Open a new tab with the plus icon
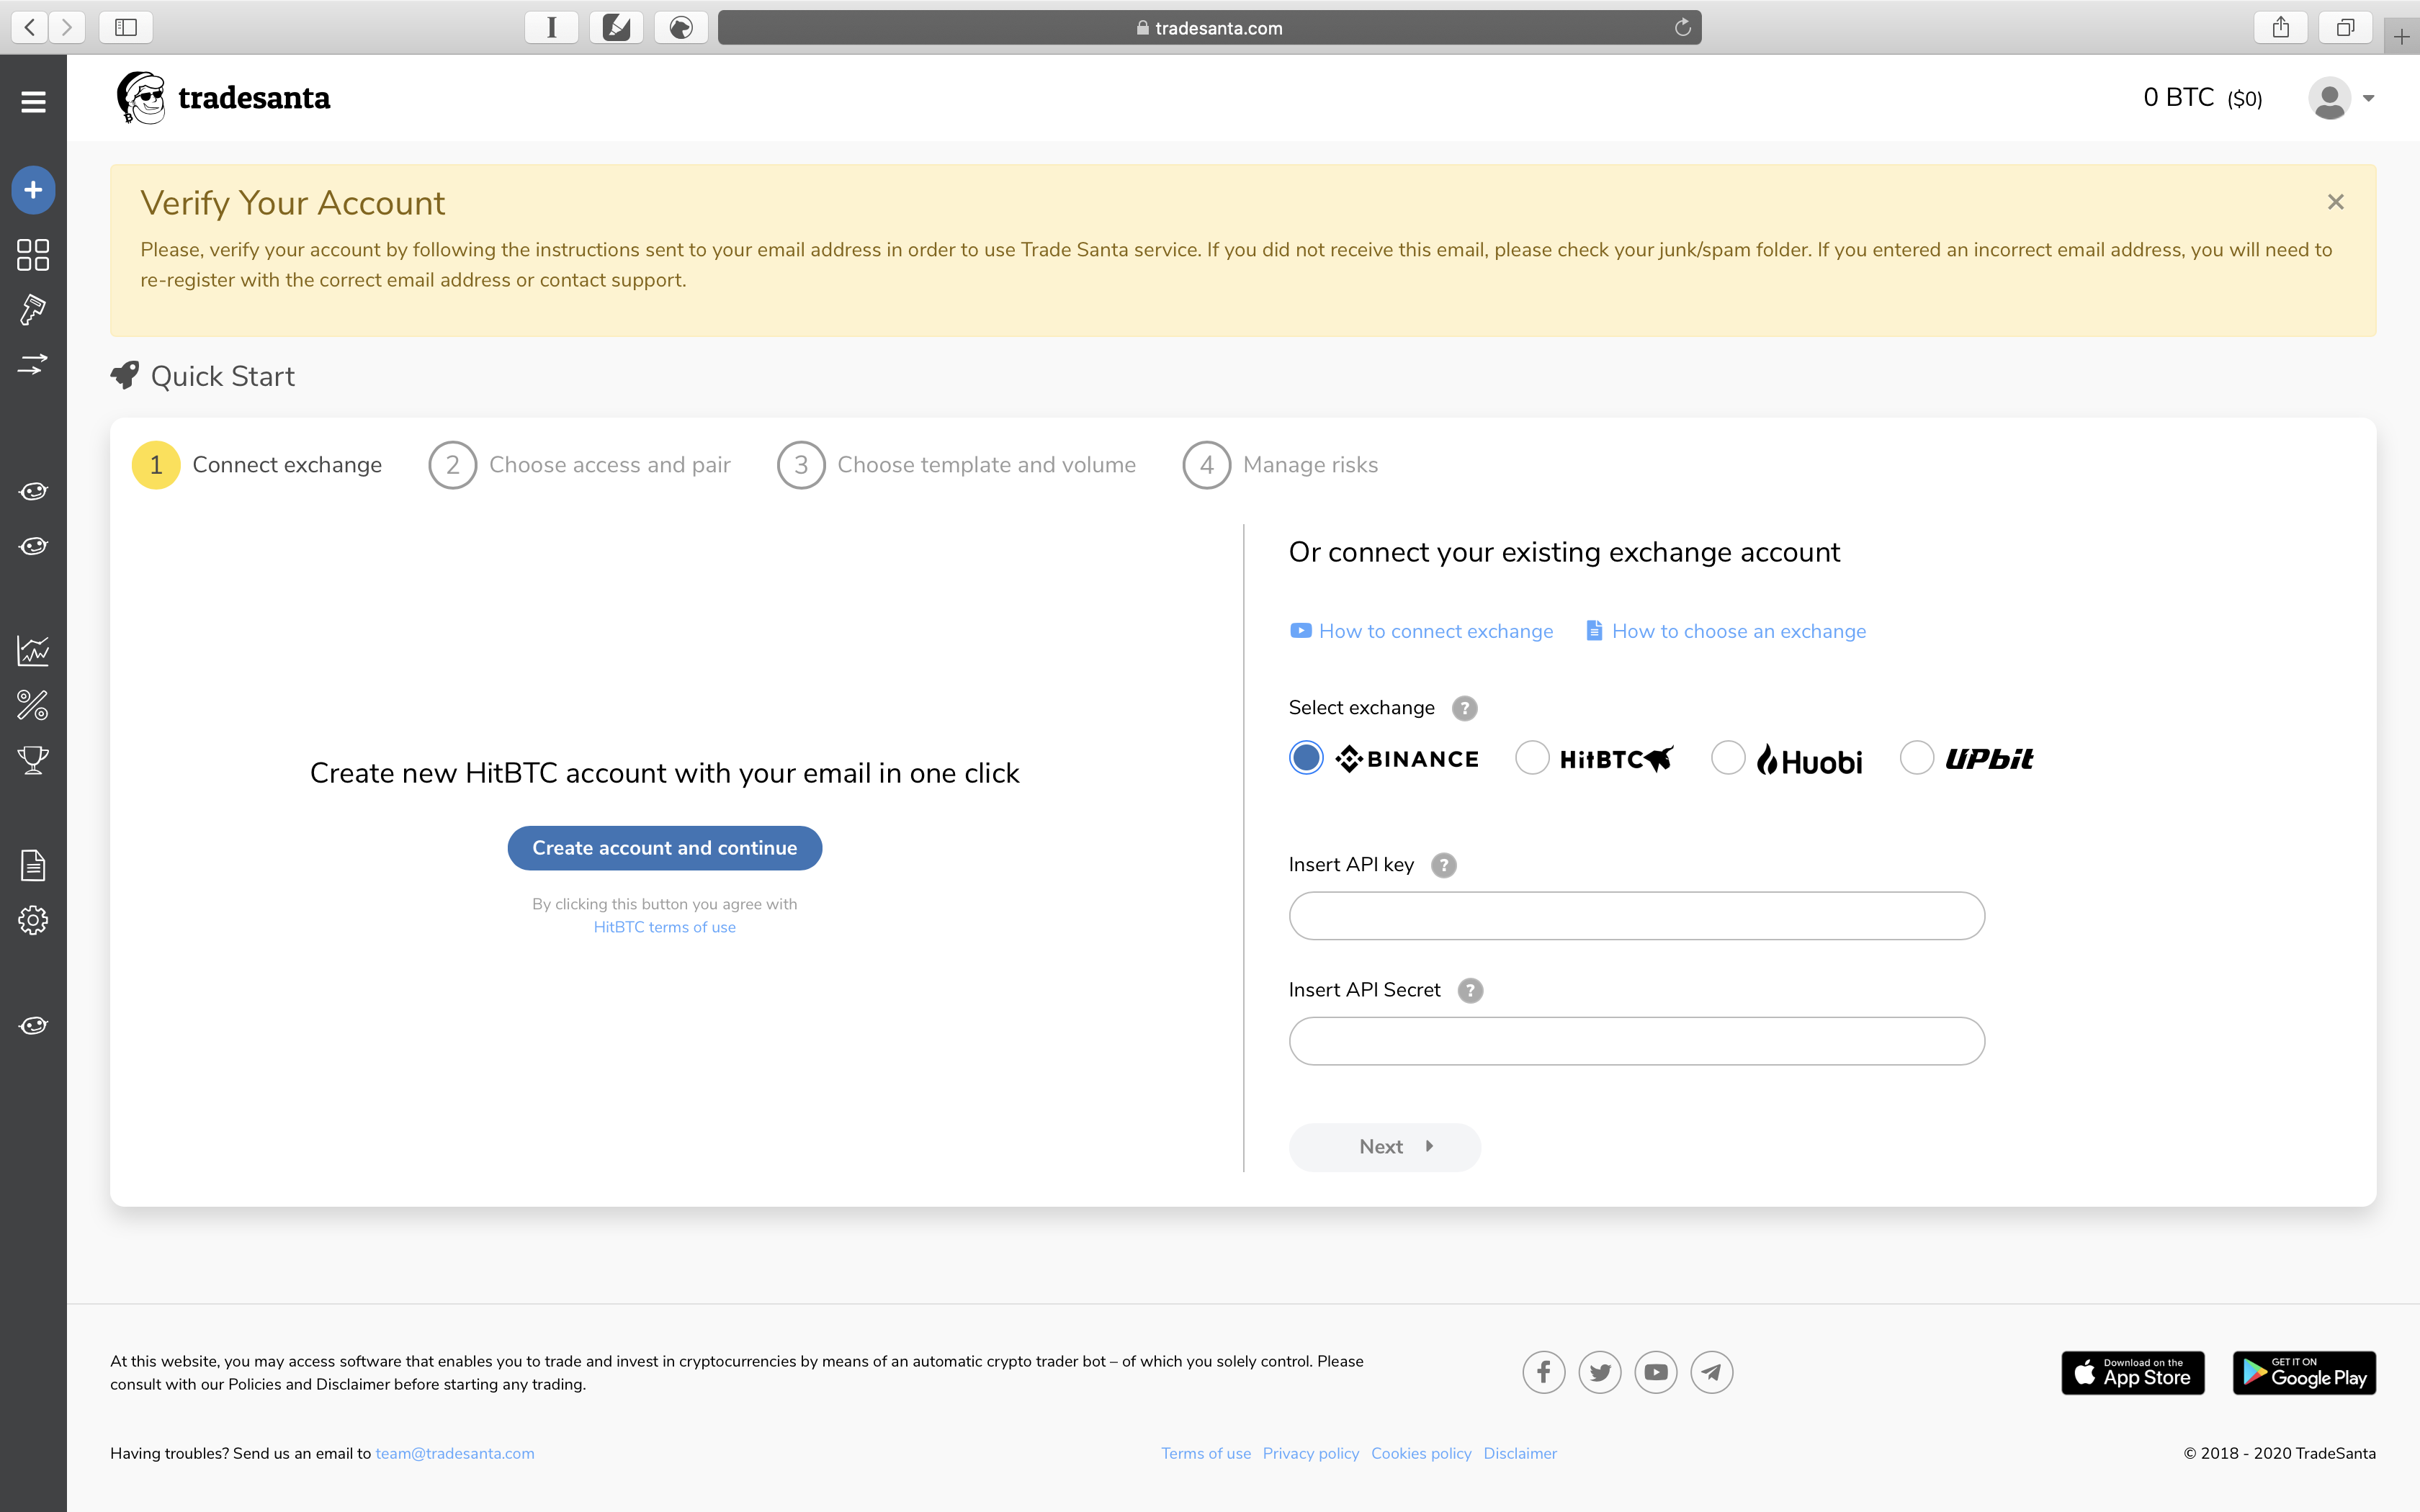2420x1512 pixels. tap(2401, 36)
